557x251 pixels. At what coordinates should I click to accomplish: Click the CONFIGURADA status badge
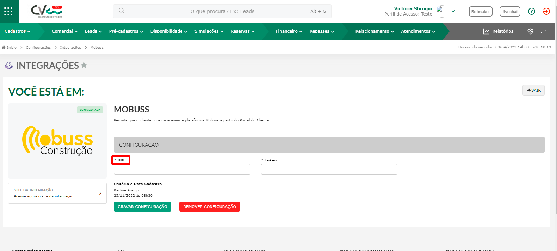click(x=90, y=110)
